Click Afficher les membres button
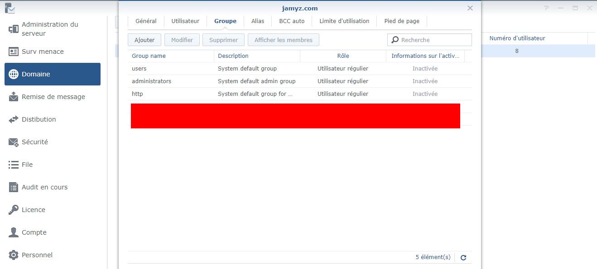597x269 pixels. tap(284, 40)
